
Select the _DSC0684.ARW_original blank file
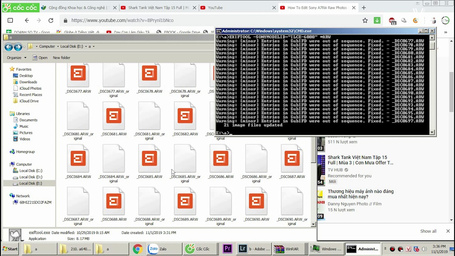(x=114, y=159)
